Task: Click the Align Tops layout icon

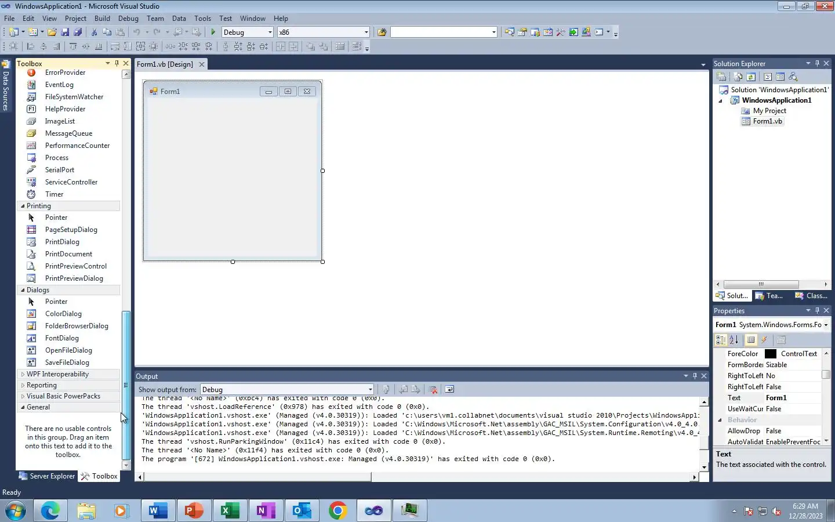Action: coord(73,46)
